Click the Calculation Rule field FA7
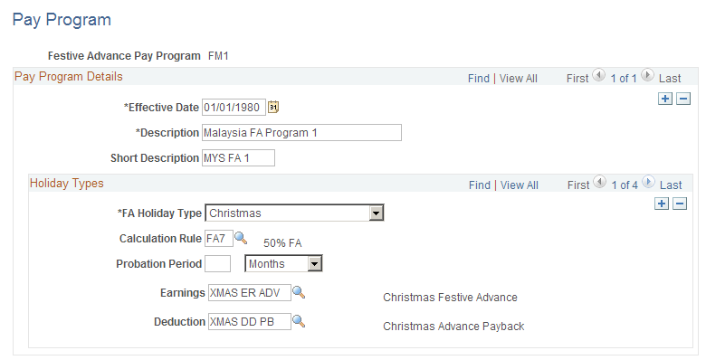The height and width of the screenshot is (360, 706). 219,239
